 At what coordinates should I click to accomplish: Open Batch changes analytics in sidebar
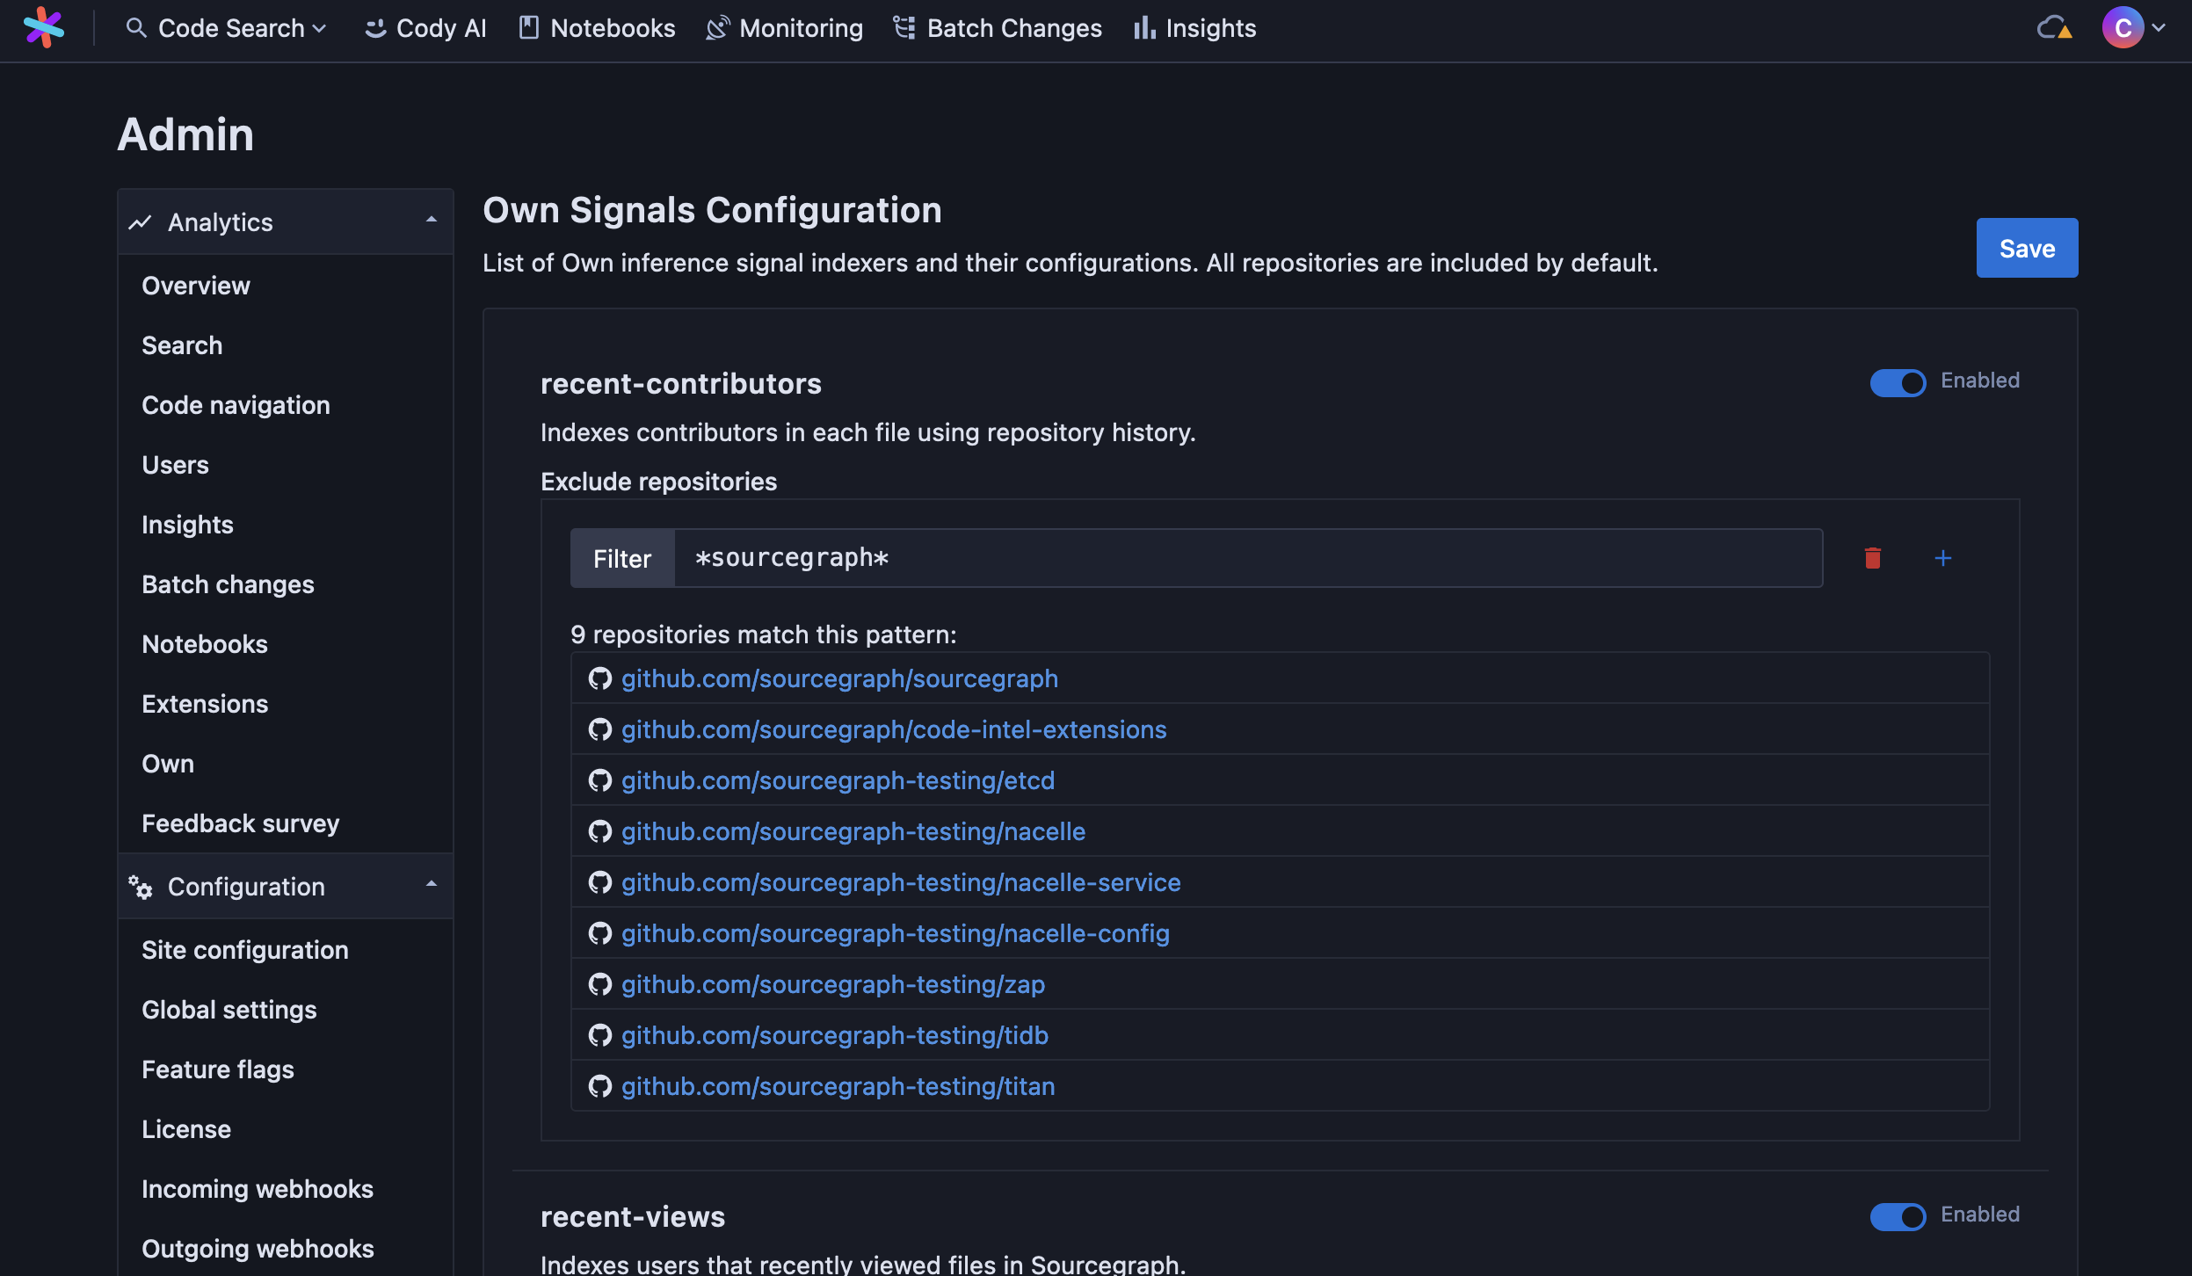(x=228, y=584)
